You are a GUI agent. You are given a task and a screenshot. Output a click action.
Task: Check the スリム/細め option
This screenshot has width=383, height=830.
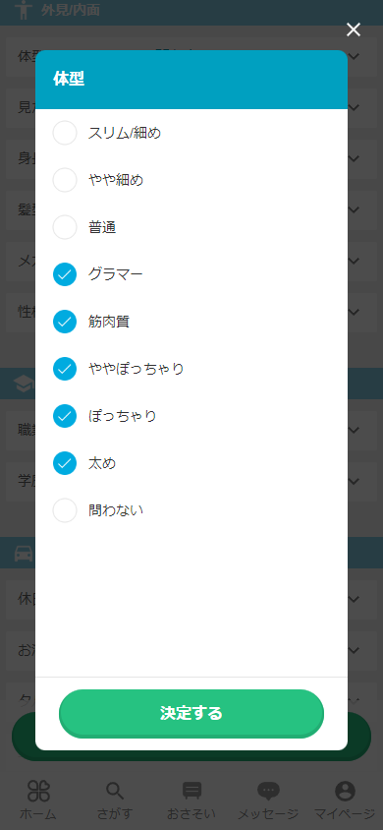point(65,133)
